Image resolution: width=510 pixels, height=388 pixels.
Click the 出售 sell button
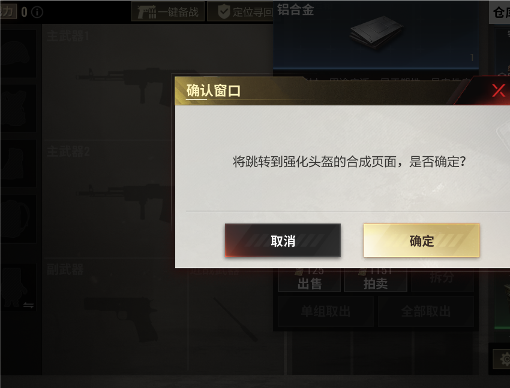[x=310, y=281]
